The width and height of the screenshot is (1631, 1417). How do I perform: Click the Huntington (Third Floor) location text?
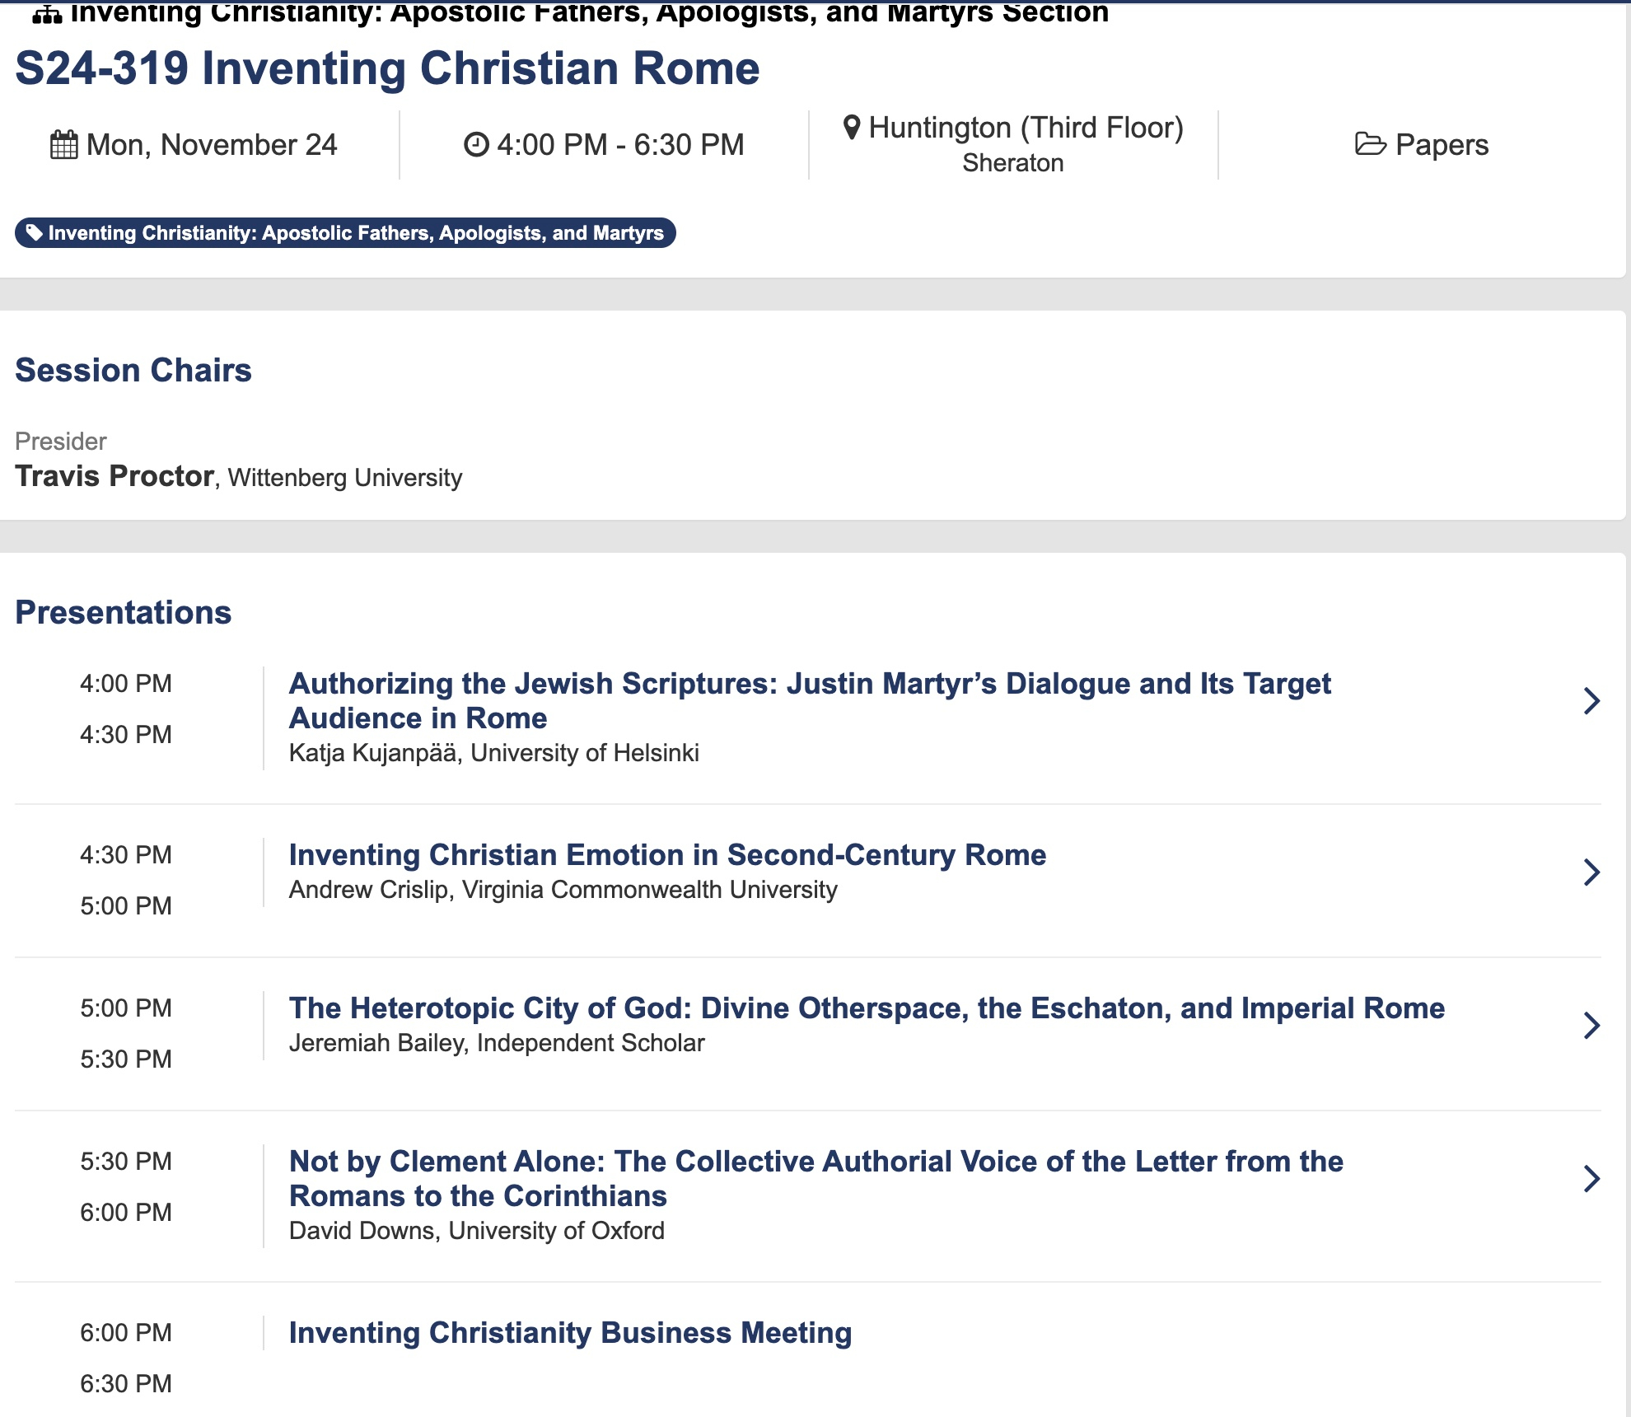tap(1026, 128)
